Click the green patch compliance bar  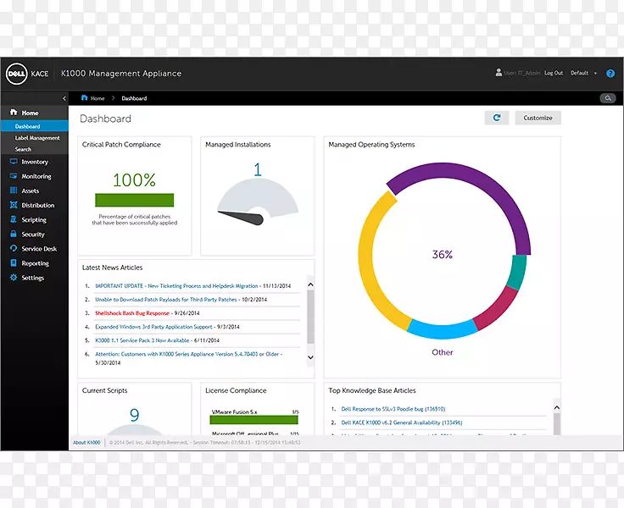tap(135, 200)
